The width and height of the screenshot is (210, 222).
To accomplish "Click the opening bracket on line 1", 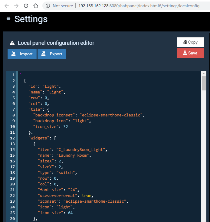I will [x=20, y=75].
